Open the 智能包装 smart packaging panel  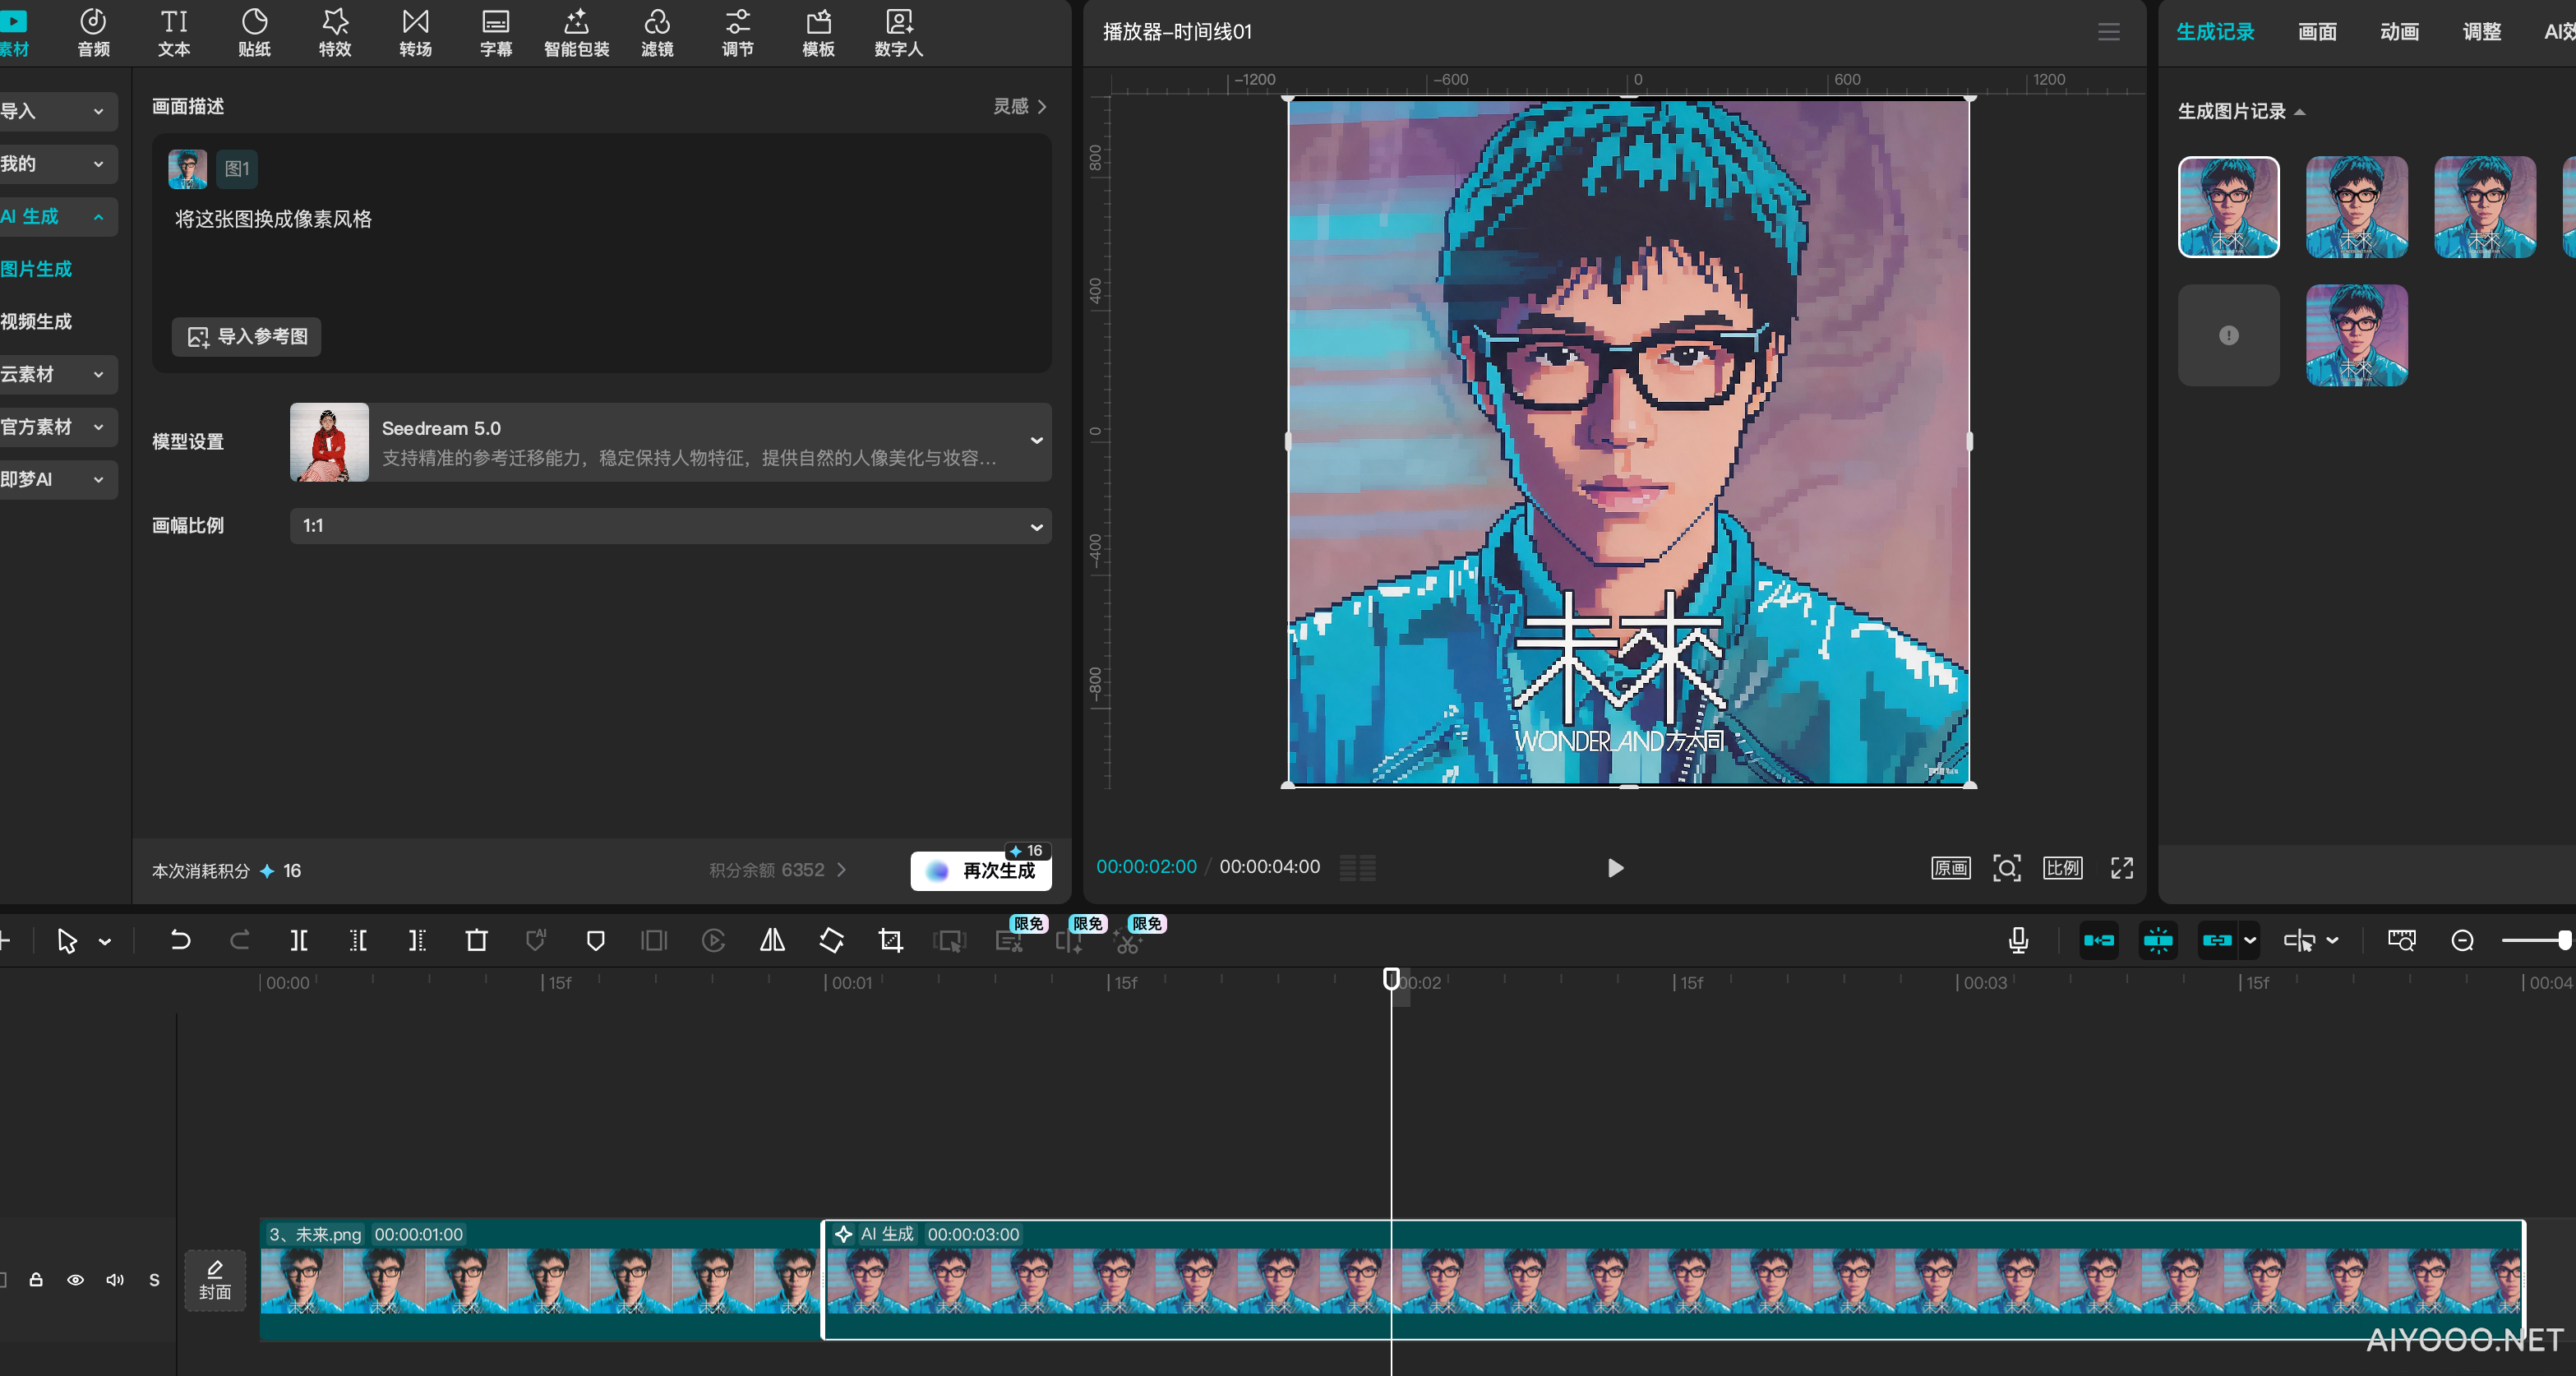pos(577,33)
